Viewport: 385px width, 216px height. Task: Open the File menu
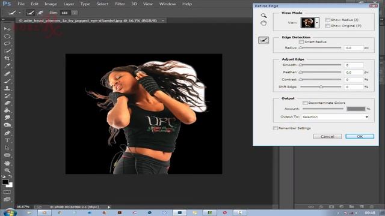[x=21, y=4]
